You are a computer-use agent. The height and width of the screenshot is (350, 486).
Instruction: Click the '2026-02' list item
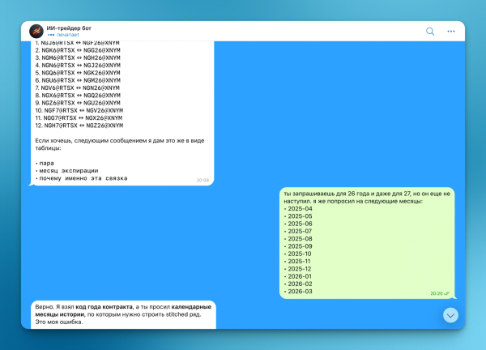coord(298,284)
